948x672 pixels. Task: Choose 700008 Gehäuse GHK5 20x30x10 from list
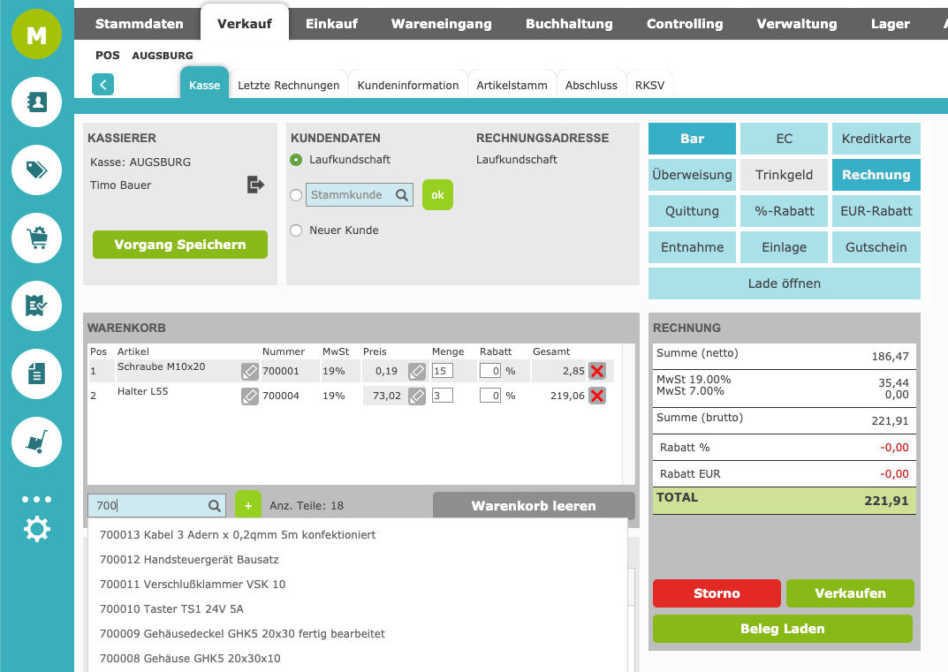pos(190,659)
